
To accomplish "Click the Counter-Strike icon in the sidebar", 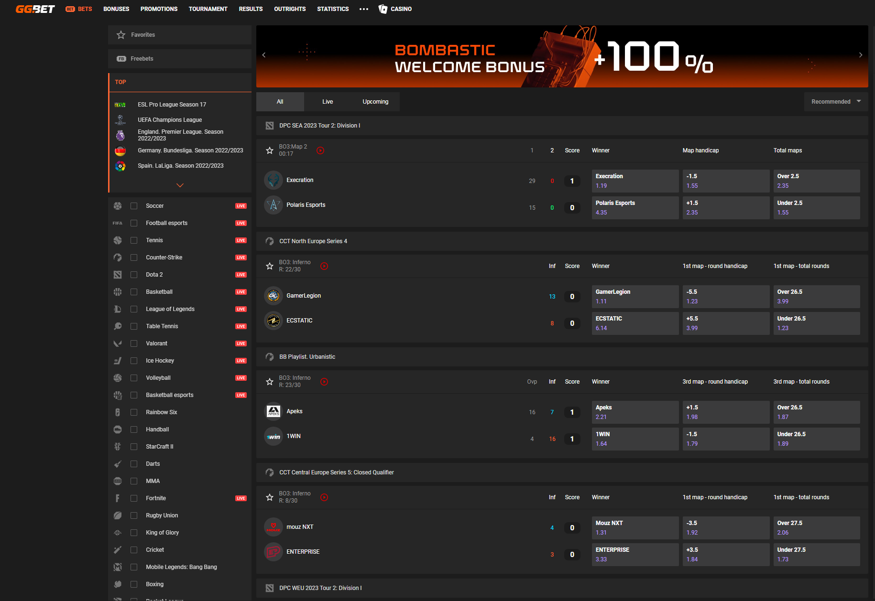I will (118, 258).
